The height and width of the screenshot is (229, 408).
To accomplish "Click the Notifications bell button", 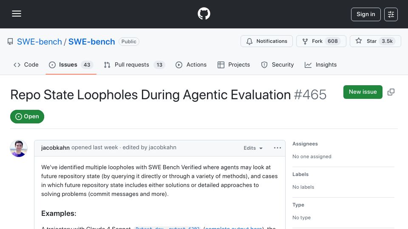I will click(x=266, y=41).
